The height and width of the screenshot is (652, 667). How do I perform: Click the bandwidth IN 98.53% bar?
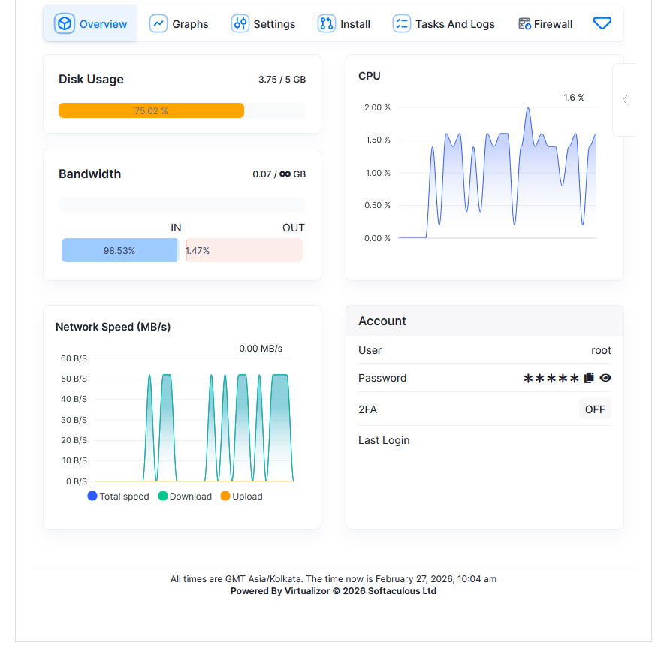[x=119, y=250]
